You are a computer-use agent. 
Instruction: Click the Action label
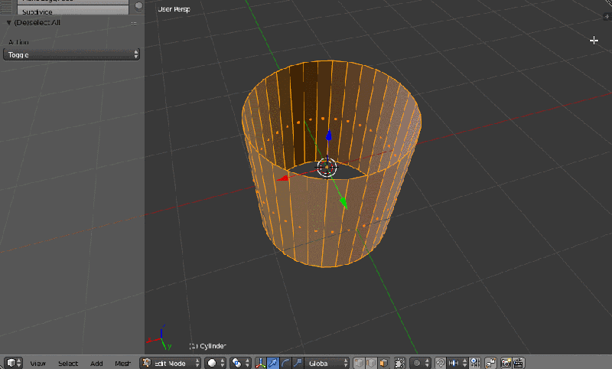click(18, 42)
